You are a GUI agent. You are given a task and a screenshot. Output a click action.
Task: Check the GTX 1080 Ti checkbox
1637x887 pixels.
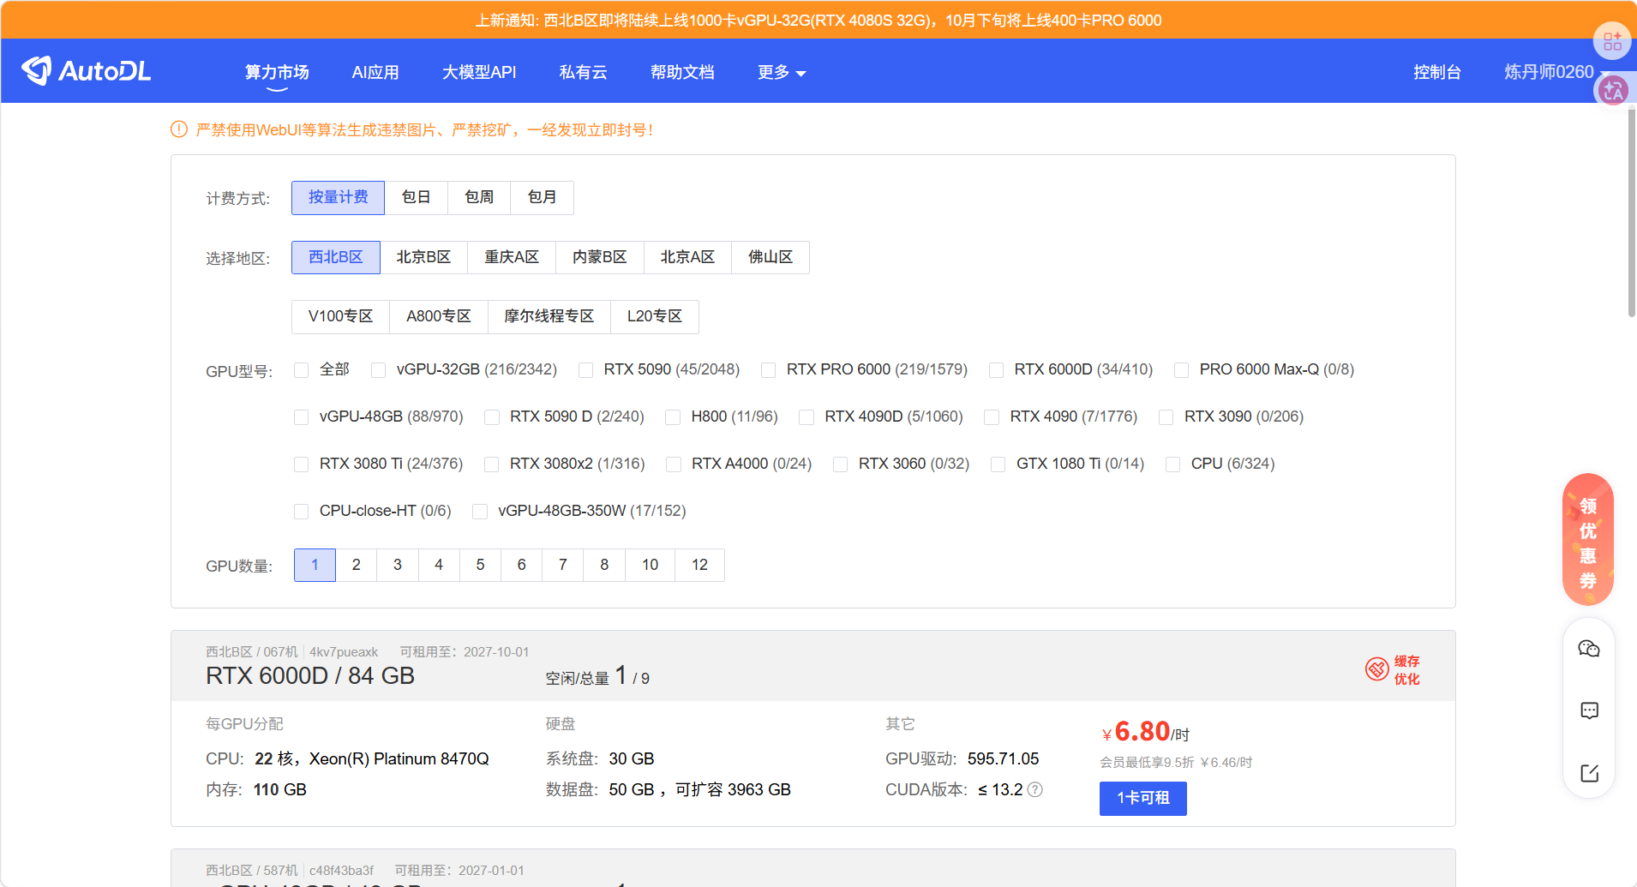pos(998,464)
